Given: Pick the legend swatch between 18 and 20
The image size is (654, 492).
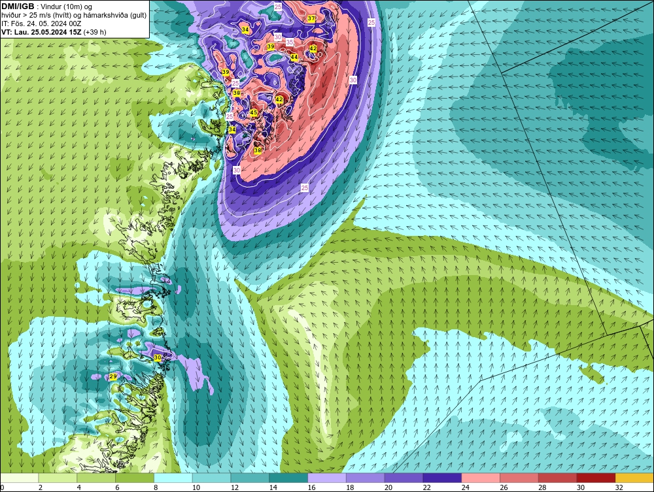Looking at the screenshot, I should pos(366,478).
